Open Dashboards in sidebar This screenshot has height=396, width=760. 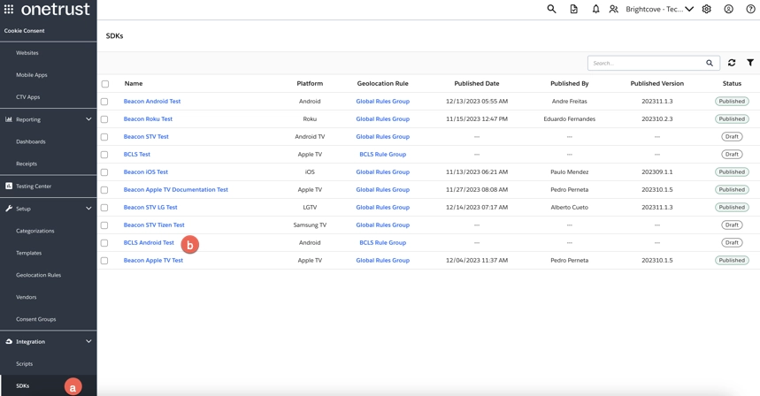(x=31, y=141)
